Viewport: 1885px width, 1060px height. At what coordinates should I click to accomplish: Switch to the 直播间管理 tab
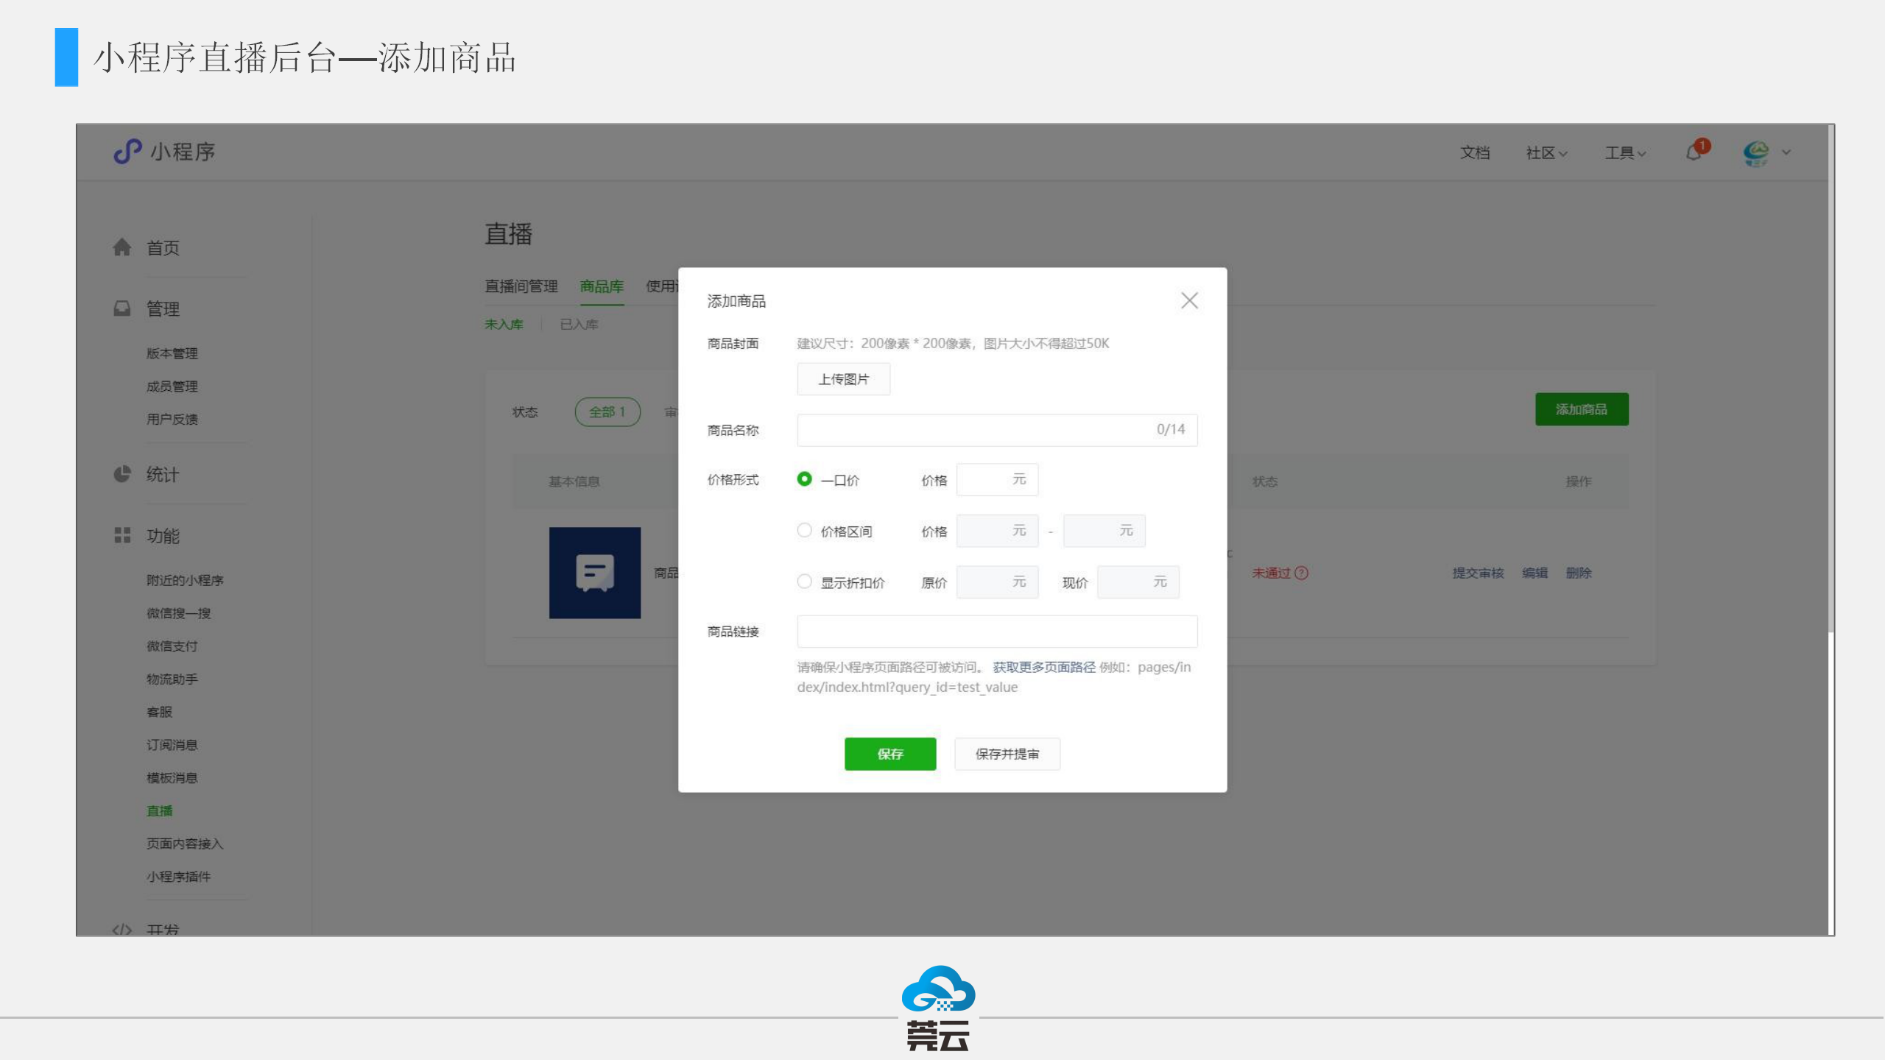(521, 286)
